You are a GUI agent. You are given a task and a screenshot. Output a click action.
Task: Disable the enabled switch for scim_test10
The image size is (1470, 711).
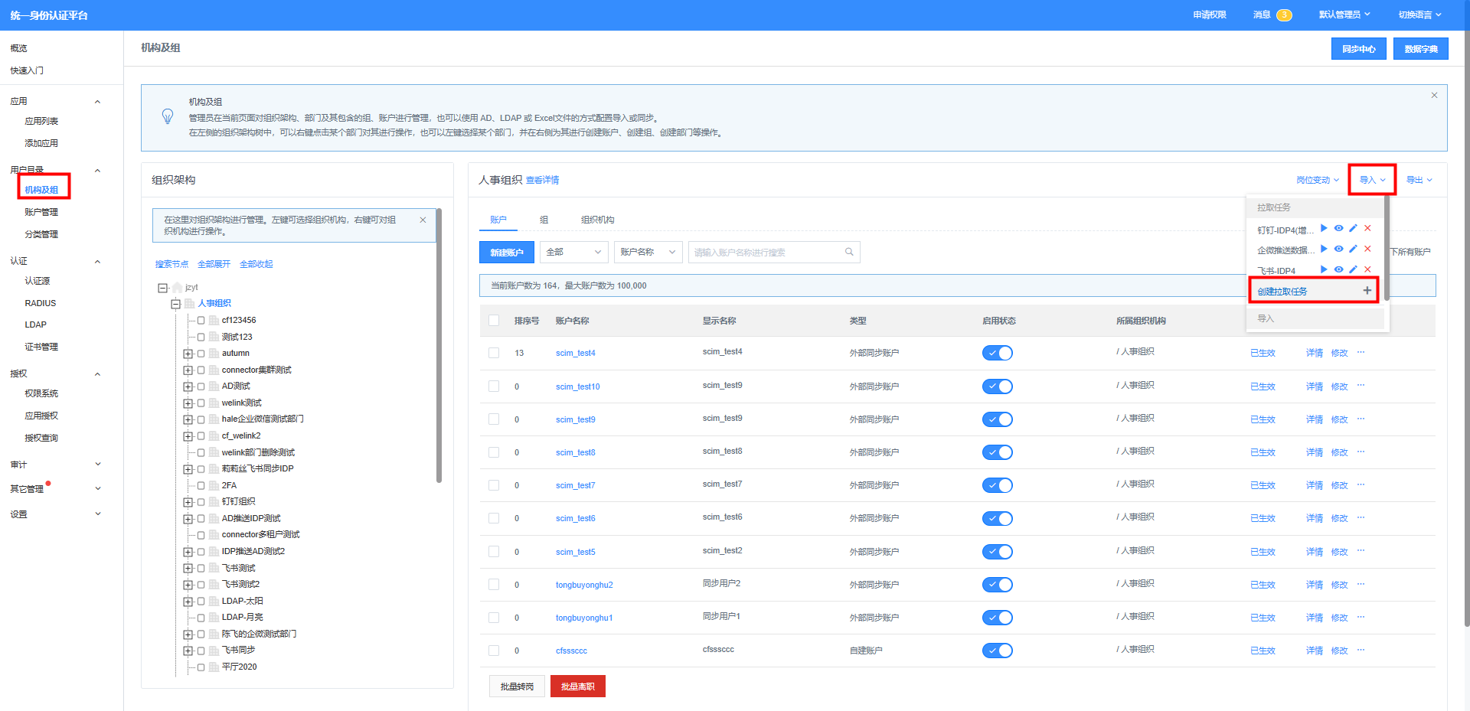pyautogui.click(x=997, y=386)
